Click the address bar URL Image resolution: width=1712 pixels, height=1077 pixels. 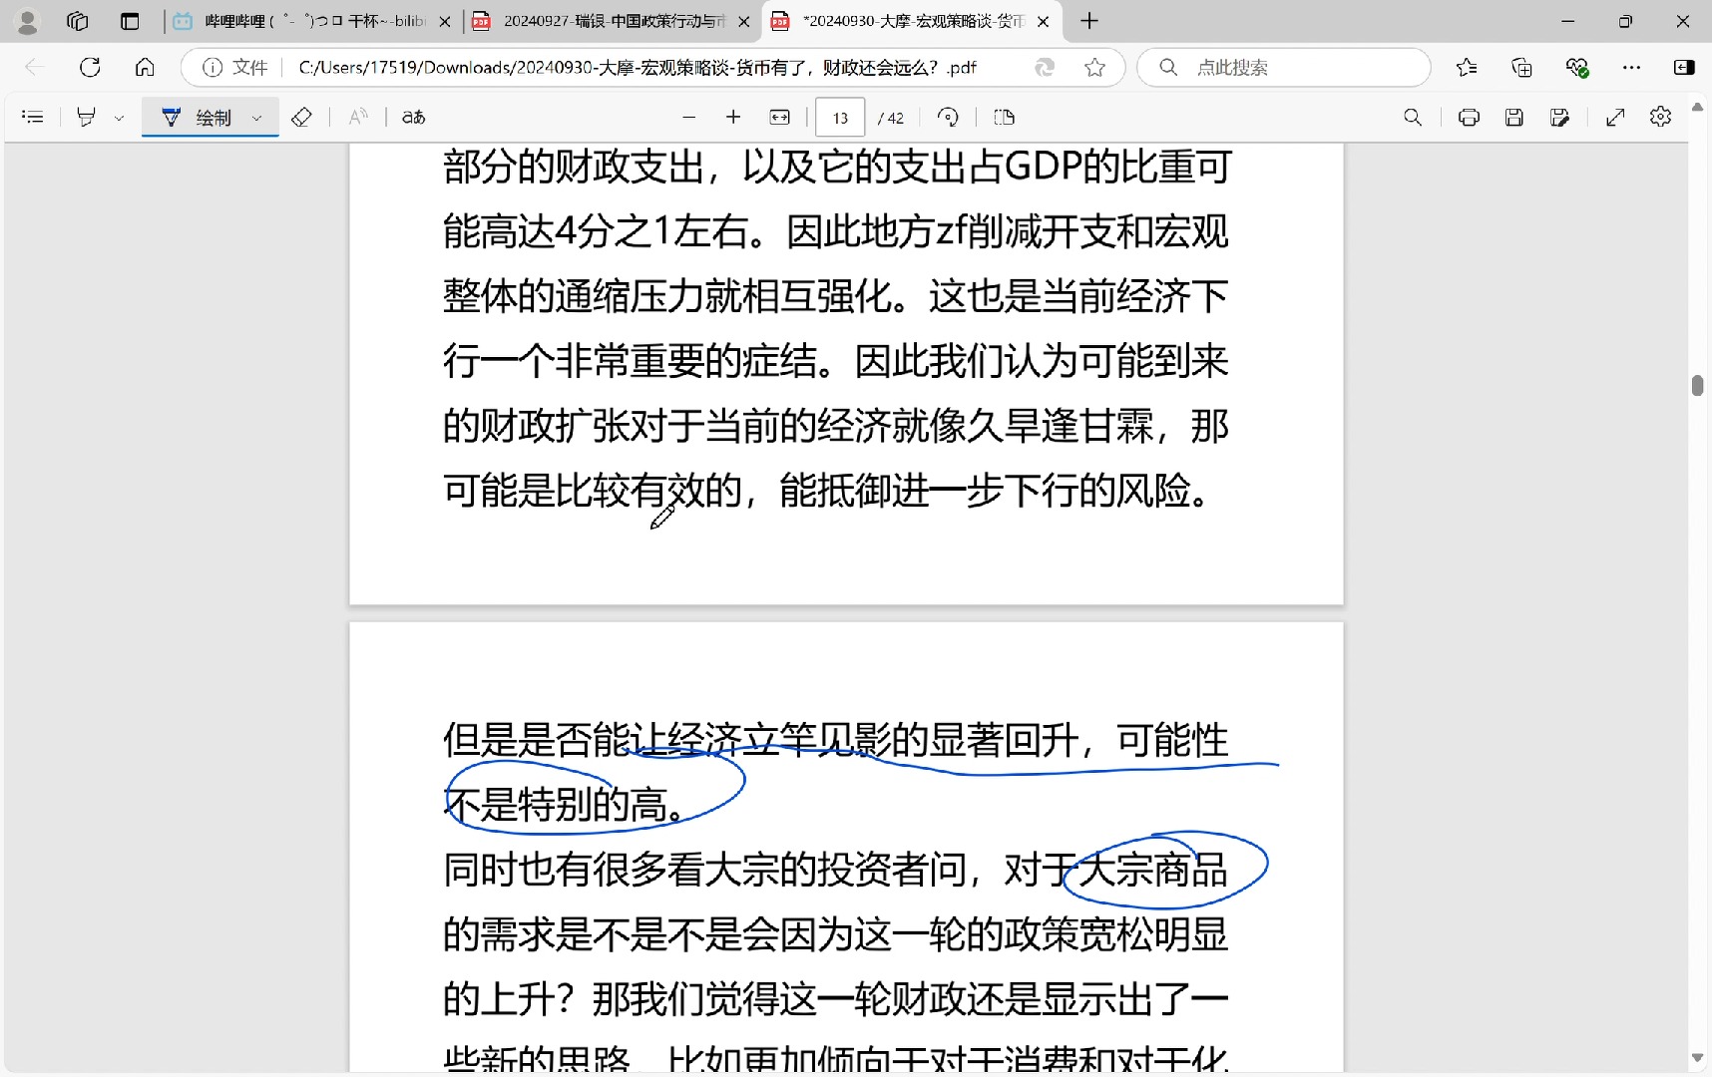[638, 67]
